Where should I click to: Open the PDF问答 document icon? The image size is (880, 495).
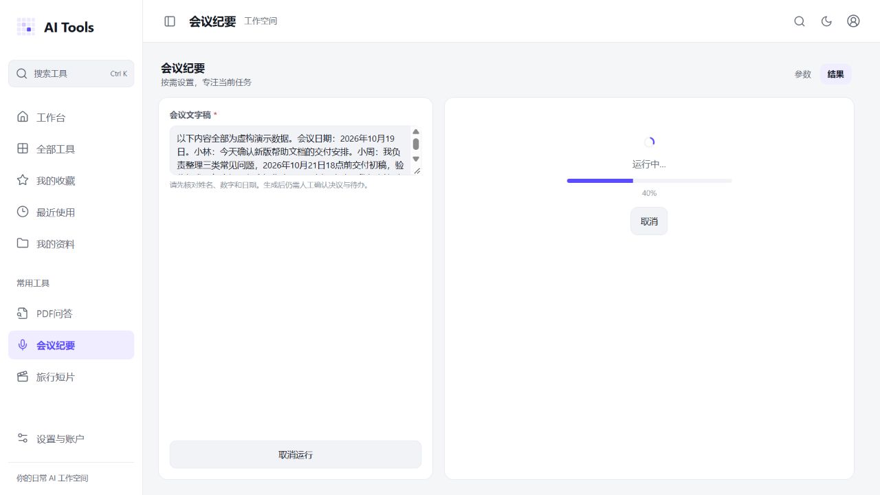click(x=23, y=313)
